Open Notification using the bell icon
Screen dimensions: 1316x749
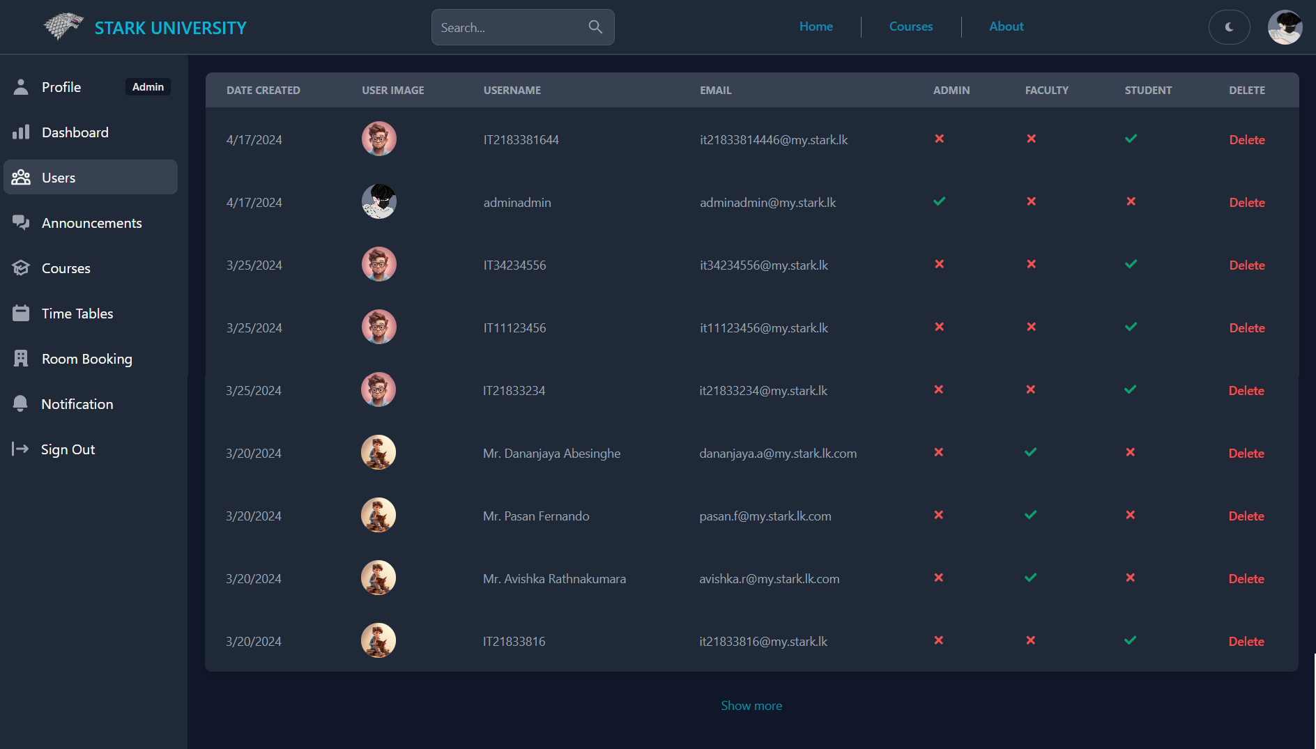(21, 403)
